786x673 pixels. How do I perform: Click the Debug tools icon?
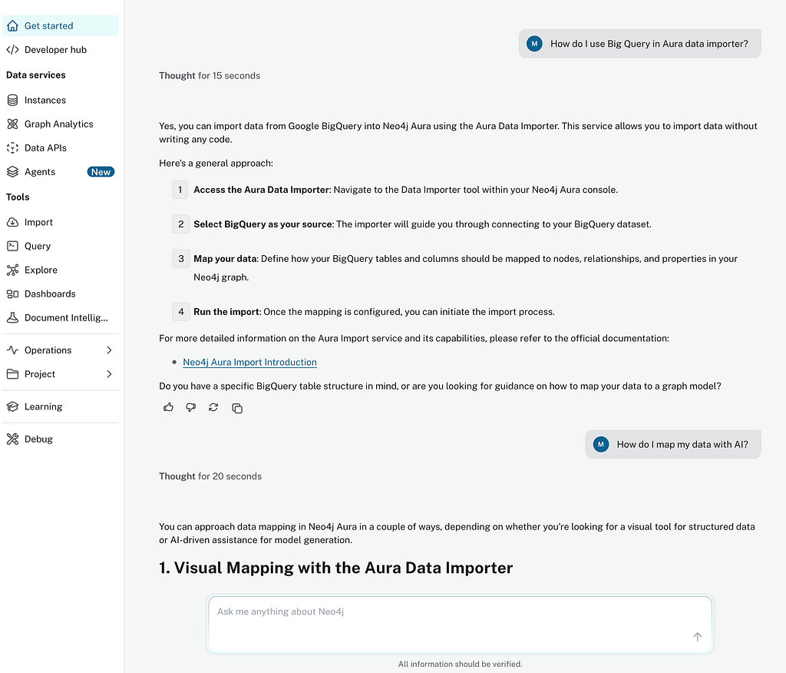tap(12, 439)
